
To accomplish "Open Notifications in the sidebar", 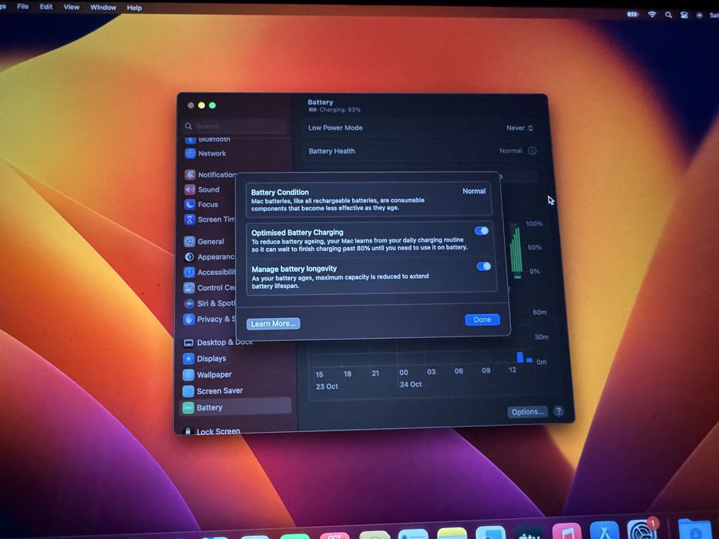I will point(210,175).
